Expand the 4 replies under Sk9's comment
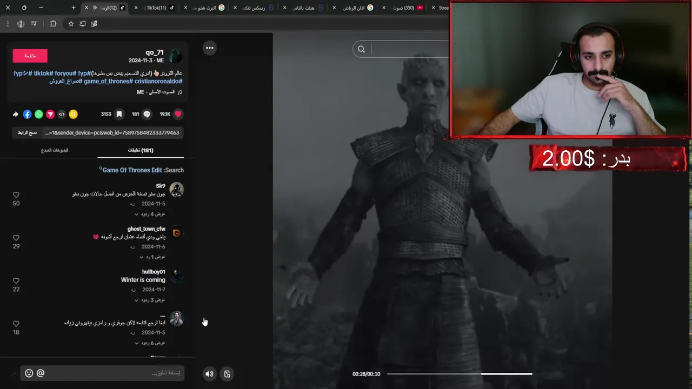This screenshot has width=692, height=389. click(x=150, y=214)
